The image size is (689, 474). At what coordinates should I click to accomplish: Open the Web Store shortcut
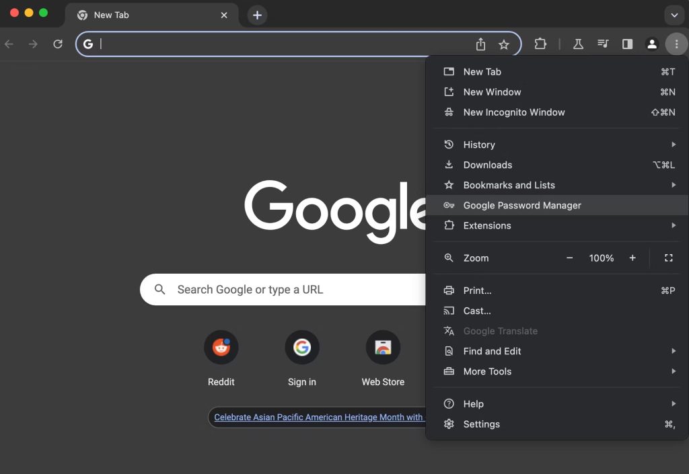[382, 347]
